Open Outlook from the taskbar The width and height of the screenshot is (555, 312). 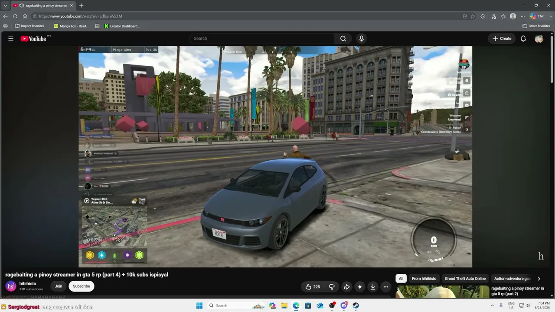320,305
